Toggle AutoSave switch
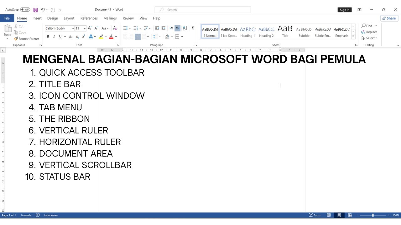The image size is (401, 225). pyautogui.click(x=25, y=10)
